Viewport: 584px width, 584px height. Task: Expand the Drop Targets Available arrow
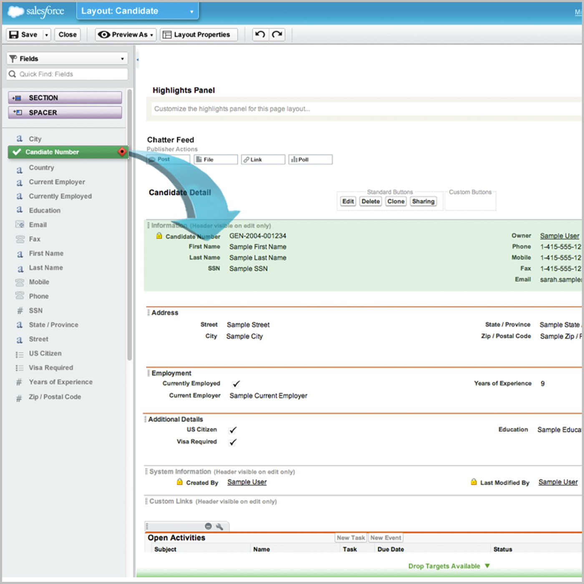[487, 566]
